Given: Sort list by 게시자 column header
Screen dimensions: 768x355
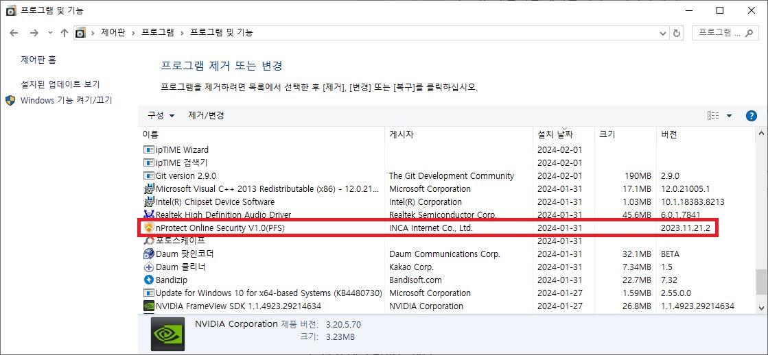Looking at the screenshot, I should (x=460, y=134).
